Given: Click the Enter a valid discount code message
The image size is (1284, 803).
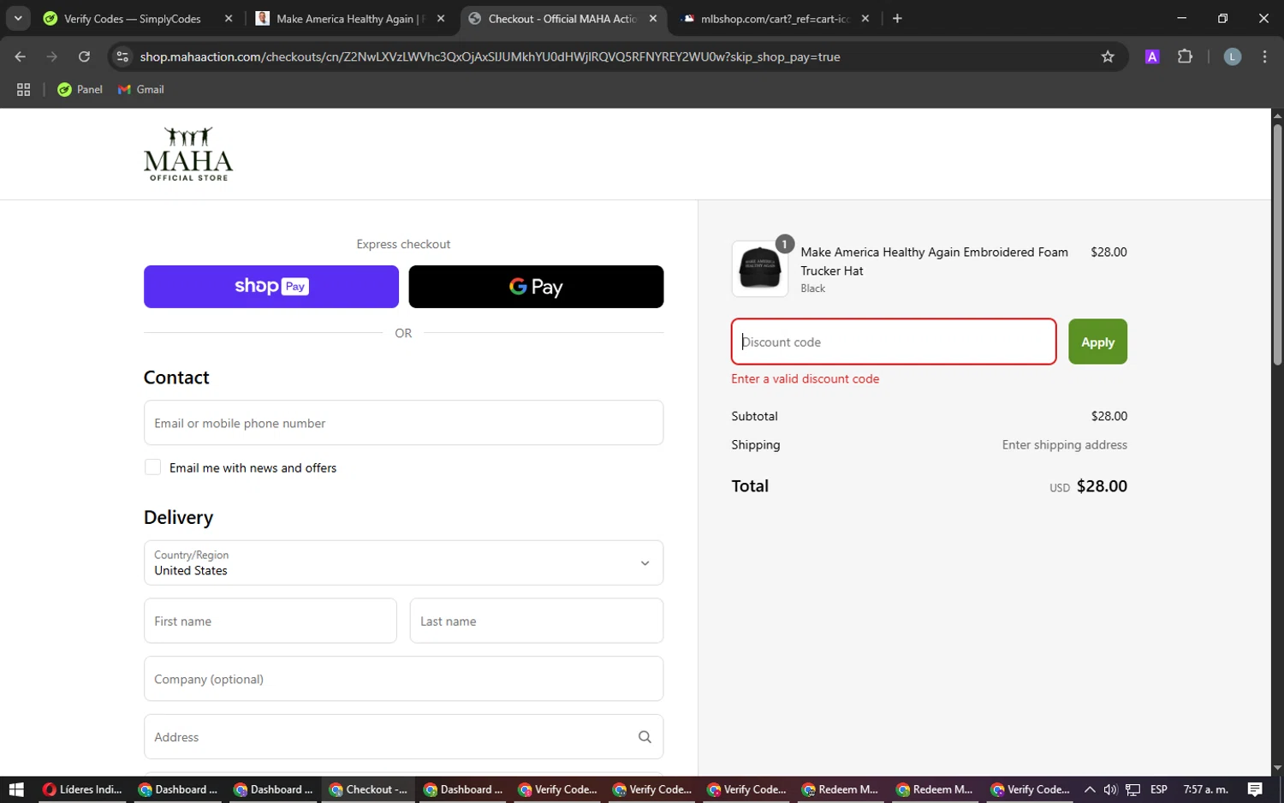Looking at the screenshot, I should (805, 378).
